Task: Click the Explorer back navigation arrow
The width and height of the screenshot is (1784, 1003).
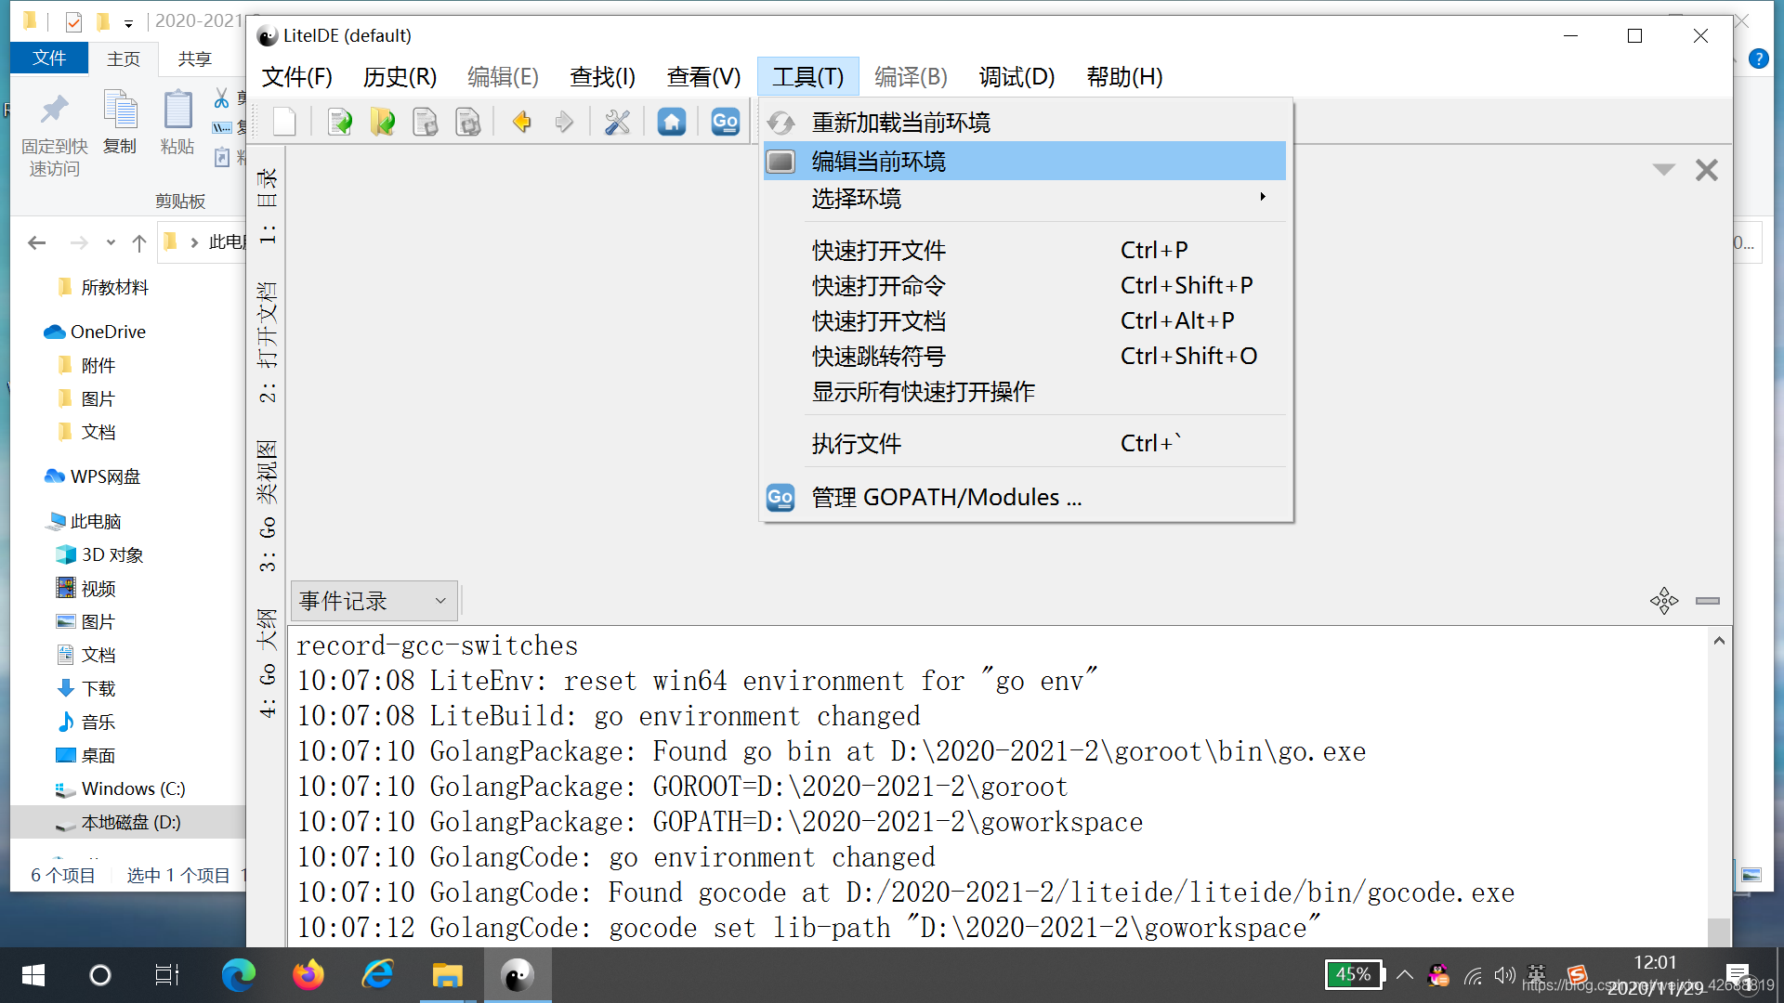Action: pos(36,242)
